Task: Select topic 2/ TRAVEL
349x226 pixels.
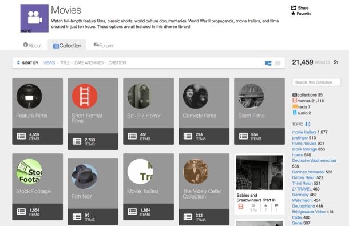Action: click(302, 189)
